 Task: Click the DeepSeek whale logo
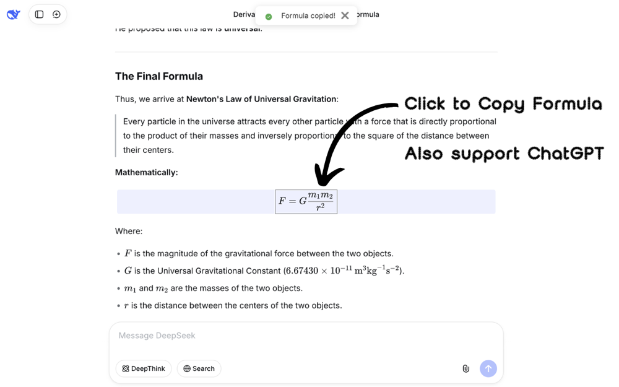point(13,14)
